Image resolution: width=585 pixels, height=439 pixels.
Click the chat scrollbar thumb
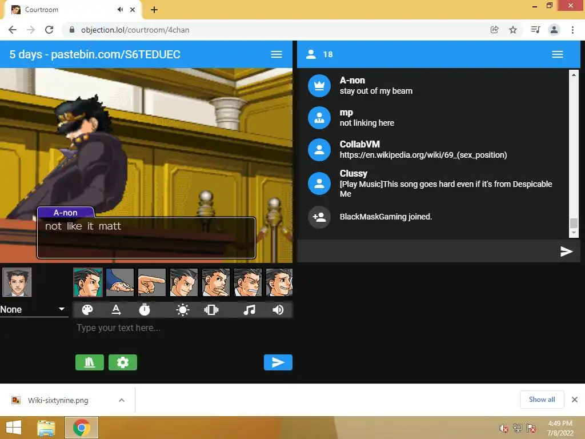[x=574, y=223]
